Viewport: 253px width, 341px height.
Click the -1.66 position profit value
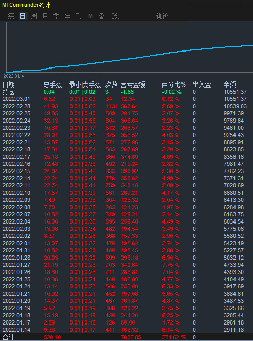(x=127, y=92)
